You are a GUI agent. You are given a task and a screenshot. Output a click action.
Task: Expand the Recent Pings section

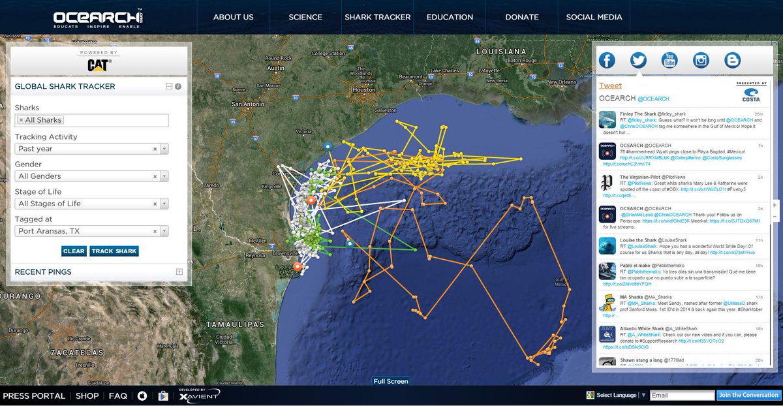point(179,272)
